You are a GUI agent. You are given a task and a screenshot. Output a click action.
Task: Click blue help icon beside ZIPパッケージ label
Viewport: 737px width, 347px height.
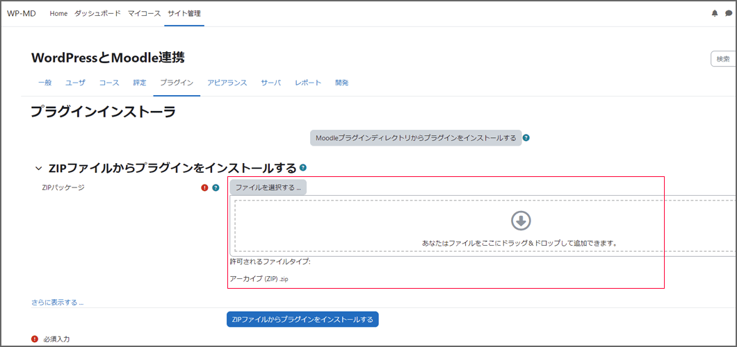pyautogui.click(x=216, y=187)
